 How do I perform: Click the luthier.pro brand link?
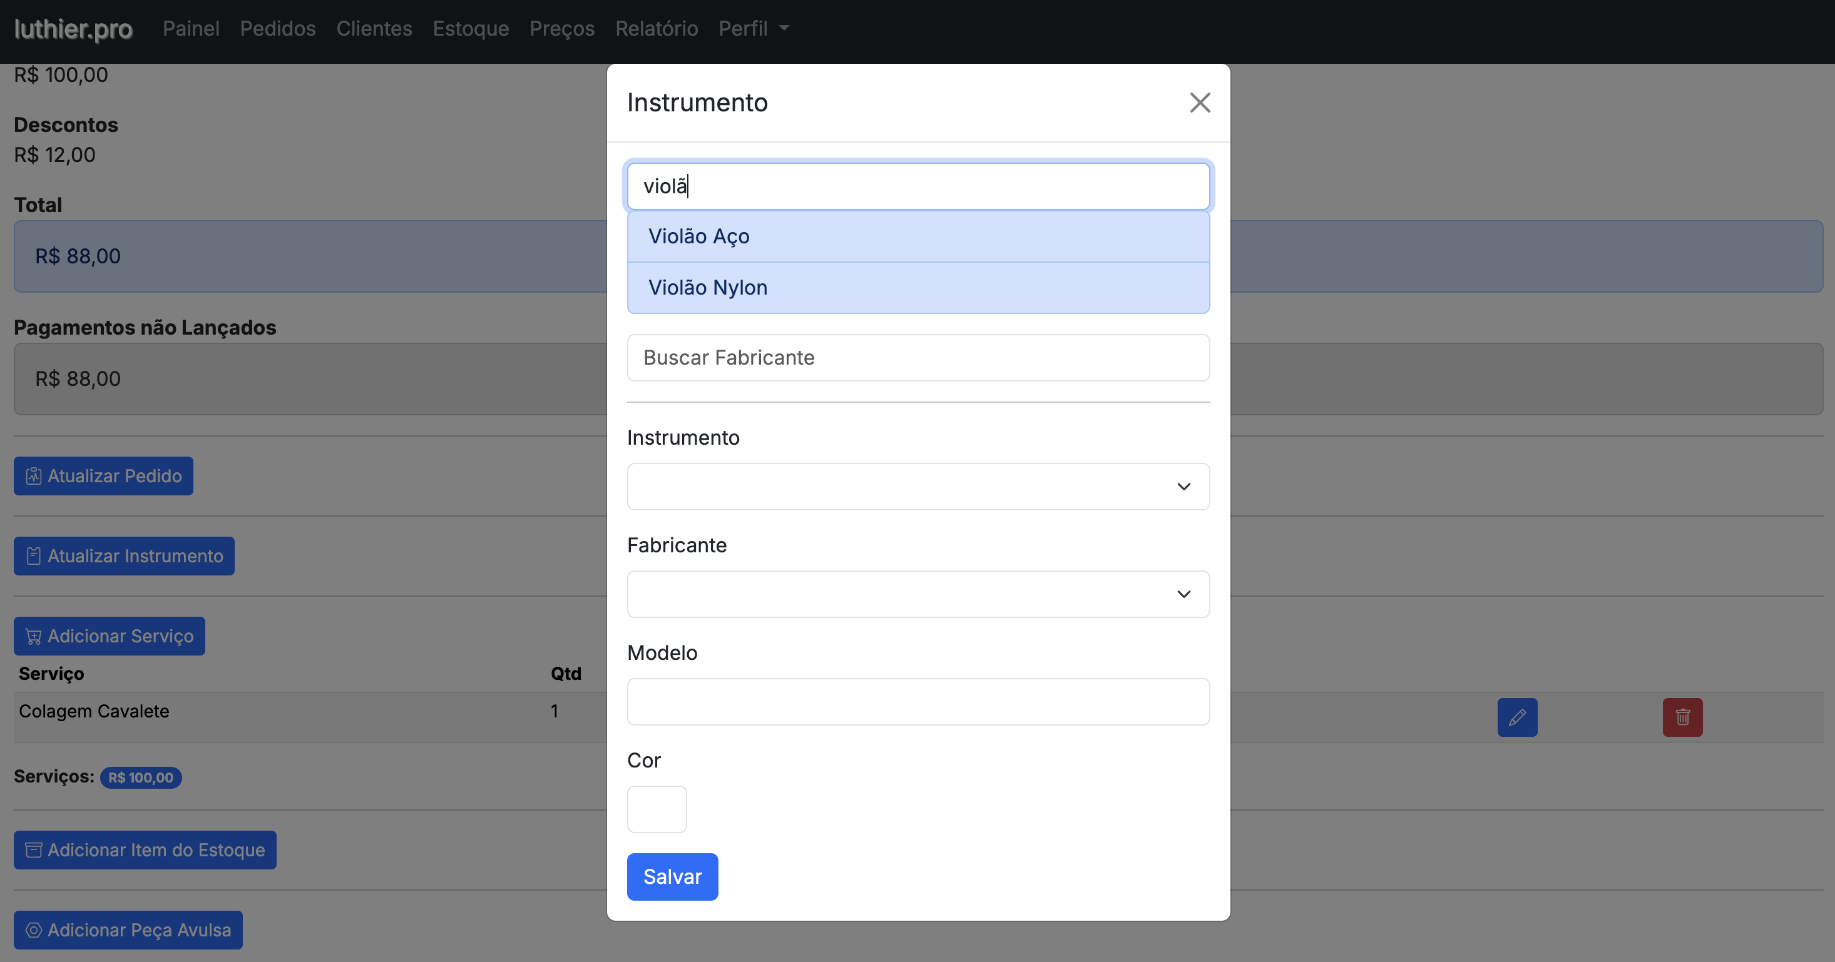(x=73, y=29)
